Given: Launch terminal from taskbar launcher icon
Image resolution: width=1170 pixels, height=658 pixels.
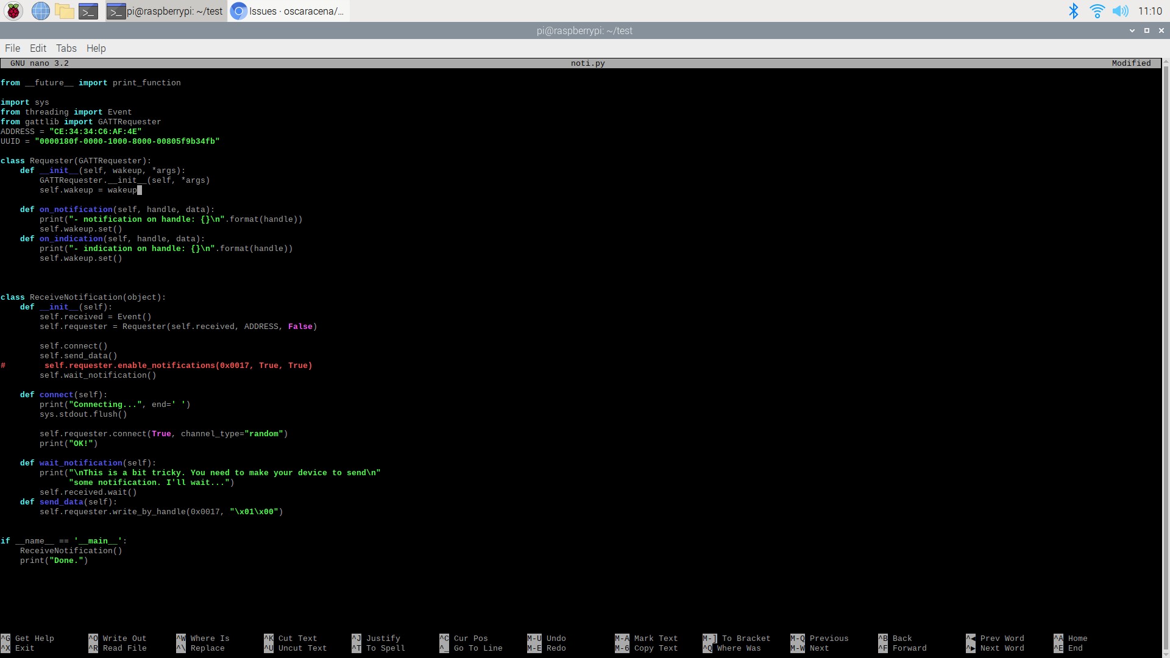Looking at the screenshot, I should pyautogui.click(x=88, y=11).
